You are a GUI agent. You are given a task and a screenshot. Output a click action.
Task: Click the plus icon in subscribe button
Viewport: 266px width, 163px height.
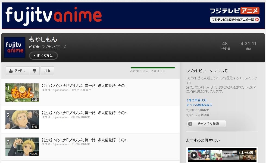point(190,124)
